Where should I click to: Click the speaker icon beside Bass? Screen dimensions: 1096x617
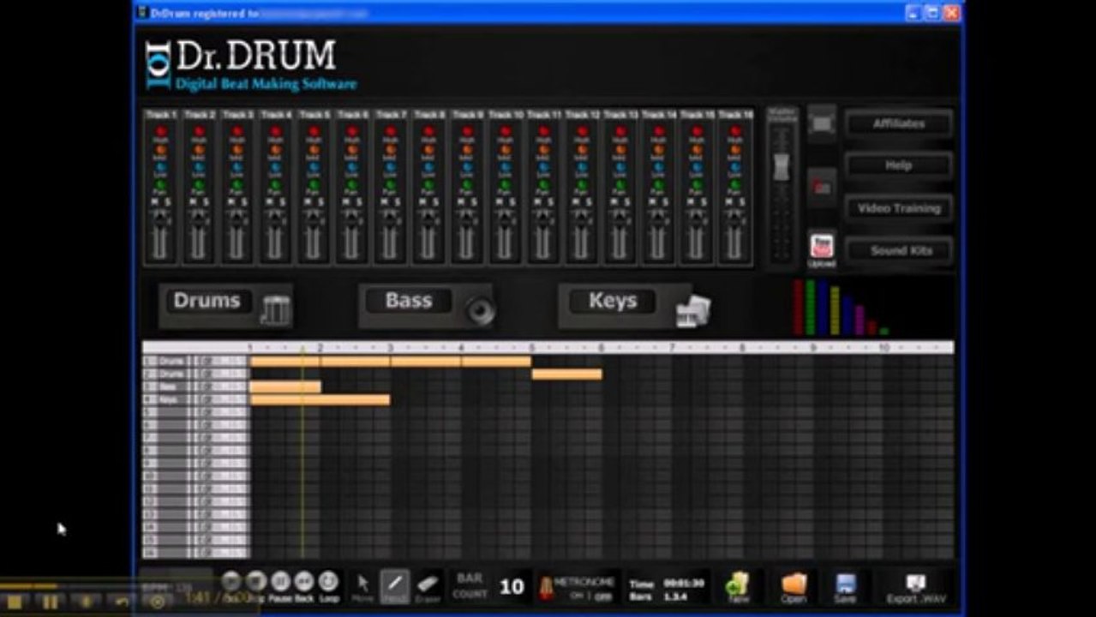481,310
